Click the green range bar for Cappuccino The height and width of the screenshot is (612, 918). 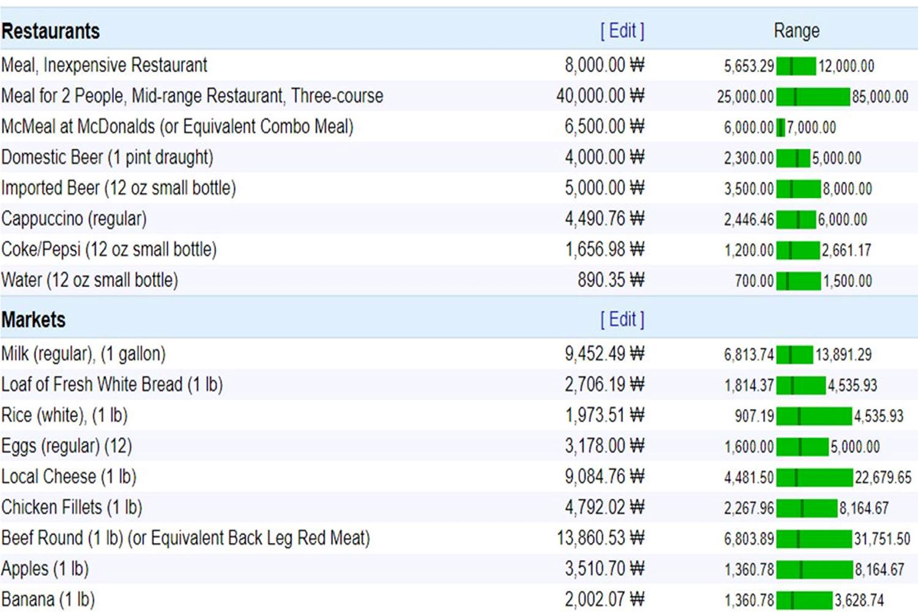(x=796, y=220)
